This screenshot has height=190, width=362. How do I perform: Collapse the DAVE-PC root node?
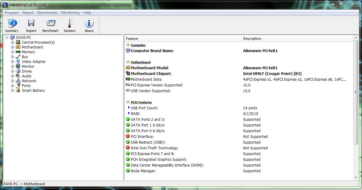click(x=7, y=38)
